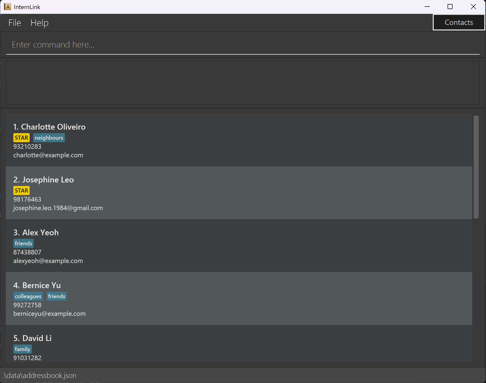Open the Help menu
This screenshot has width=486, height=383.
pos(39,23)
